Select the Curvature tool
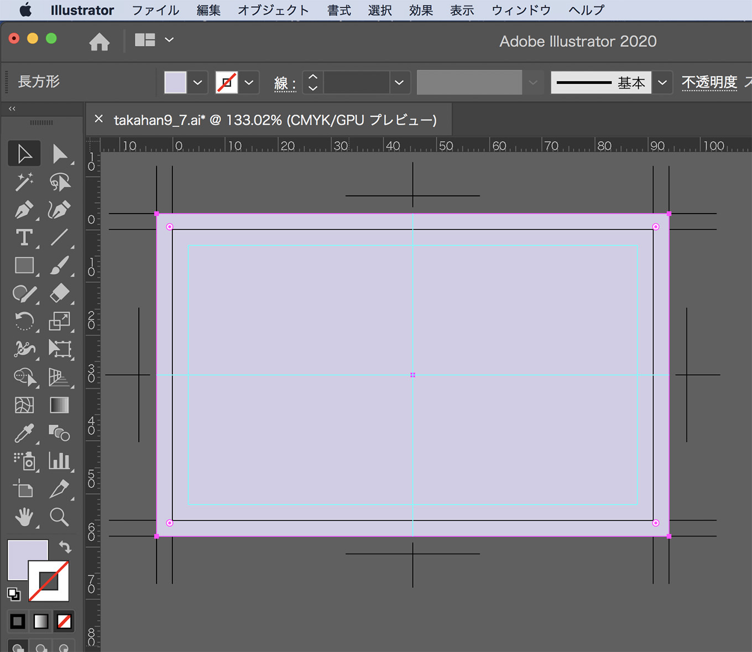Viewport: 752px width, 652px height. click(60, 210)
